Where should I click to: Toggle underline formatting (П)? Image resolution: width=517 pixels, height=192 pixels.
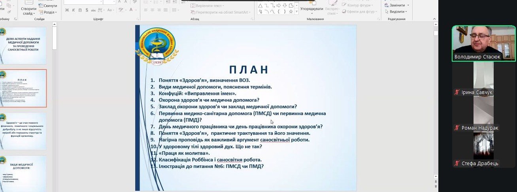(x=80, y=11)
